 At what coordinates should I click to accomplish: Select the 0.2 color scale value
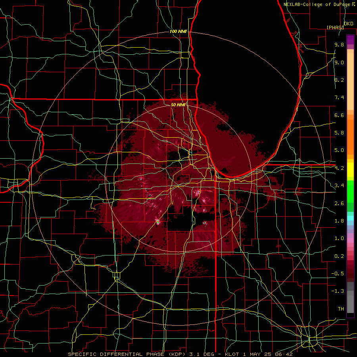tap(339, 256)
